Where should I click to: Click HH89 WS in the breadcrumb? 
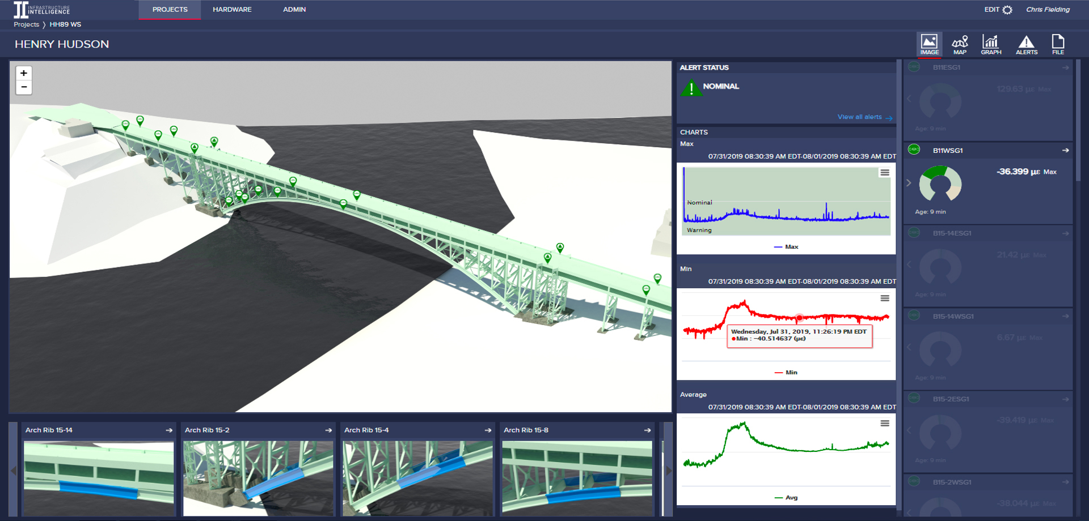point(65,24)
